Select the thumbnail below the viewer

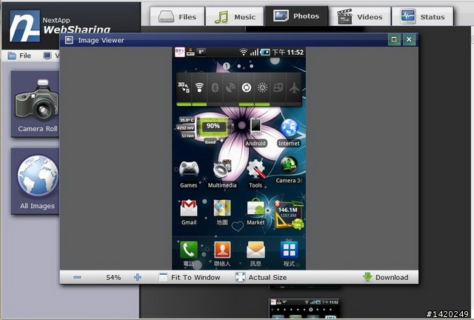tap(304, 308)
